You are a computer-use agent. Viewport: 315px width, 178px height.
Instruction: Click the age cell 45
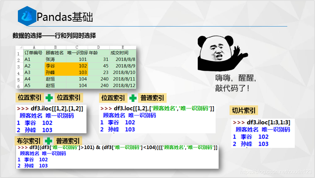click(99, 66)
